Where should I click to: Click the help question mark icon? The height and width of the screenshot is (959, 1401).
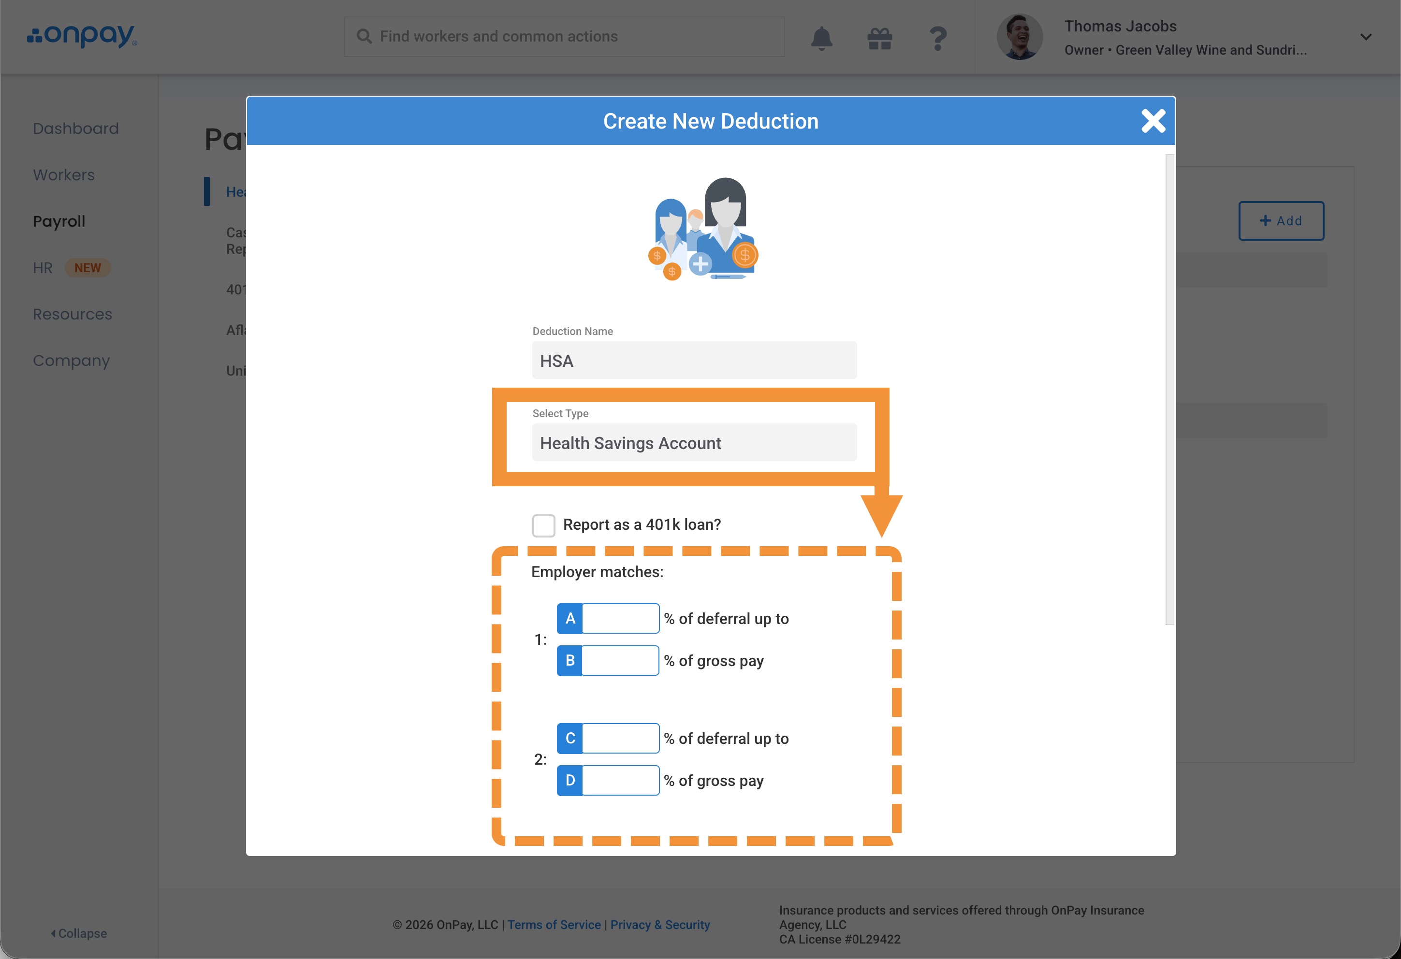tap(937, 39)
